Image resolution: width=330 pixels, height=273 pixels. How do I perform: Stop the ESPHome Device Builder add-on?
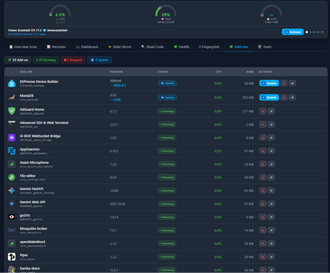point(284,83)
